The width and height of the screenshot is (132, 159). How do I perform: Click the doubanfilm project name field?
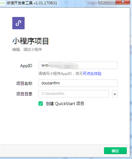(78, 83)
